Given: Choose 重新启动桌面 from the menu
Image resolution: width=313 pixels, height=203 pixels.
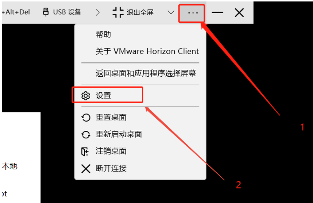Looking at the screenshot, I should (x=119, y=134).
